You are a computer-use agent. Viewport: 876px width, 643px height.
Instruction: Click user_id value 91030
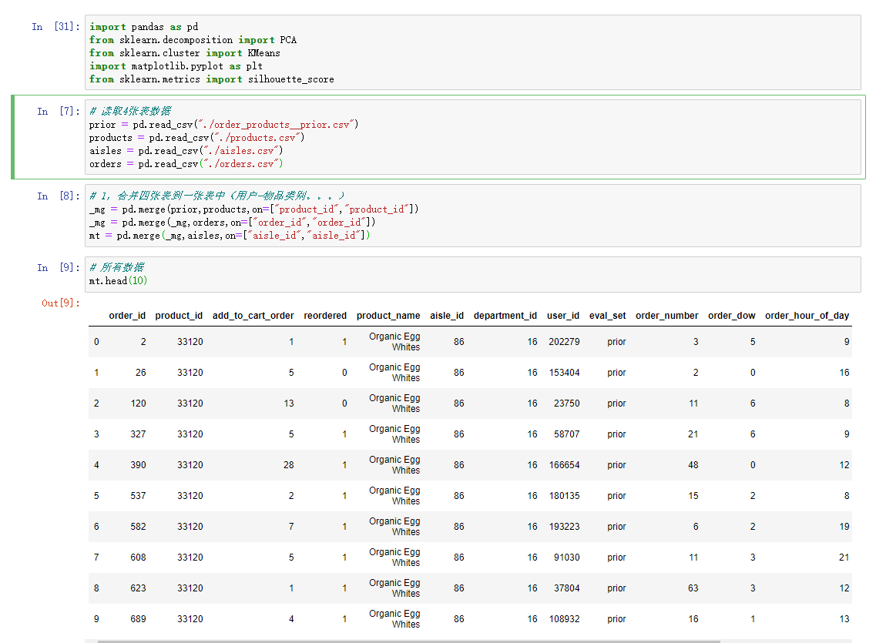coord(566,557)
